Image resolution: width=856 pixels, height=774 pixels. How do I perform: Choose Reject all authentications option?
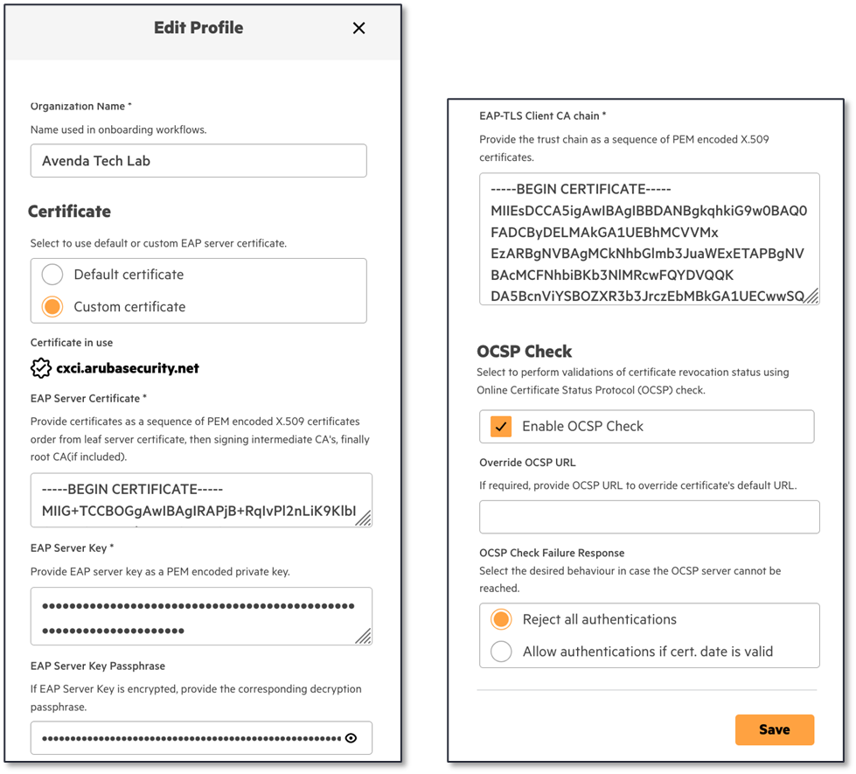tap(501, 620)
